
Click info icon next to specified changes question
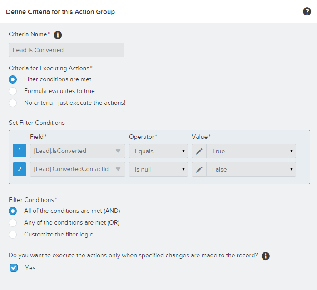[x=266, y=256]
